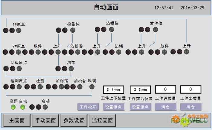The height and width of the screenshot is (130, 212).
Task: Click the light gray lamp under 刮锡
Action: 71,69
